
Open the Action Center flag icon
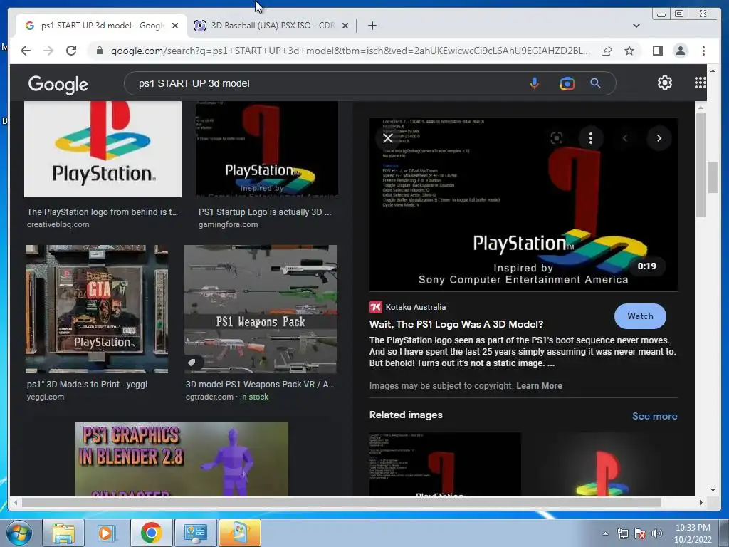tap(640, 533)
